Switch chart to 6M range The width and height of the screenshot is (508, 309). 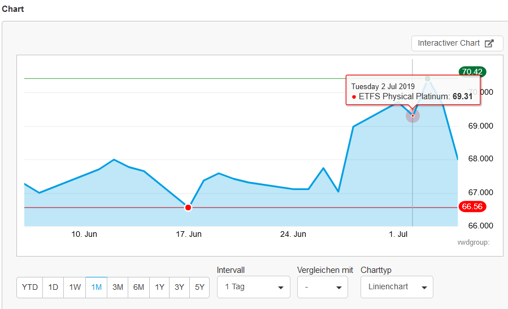(138, 287)
